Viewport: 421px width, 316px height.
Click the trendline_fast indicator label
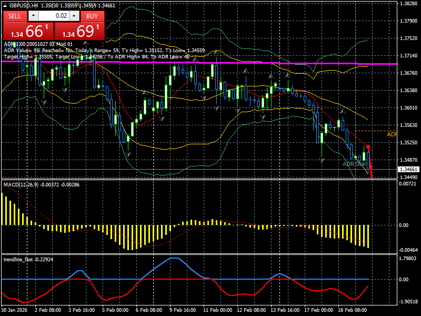point(18,259)
